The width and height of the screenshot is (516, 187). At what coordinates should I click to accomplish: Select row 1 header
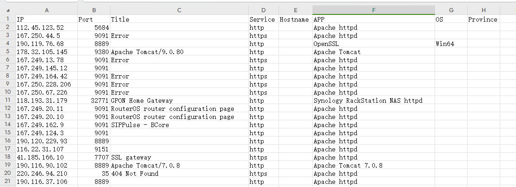point(8,19)
